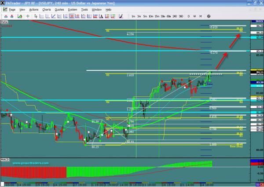This screenshot has height=187, width=264.
Task: Open the Actions menu
Action: pyautogui.click(x=34, y=9)
